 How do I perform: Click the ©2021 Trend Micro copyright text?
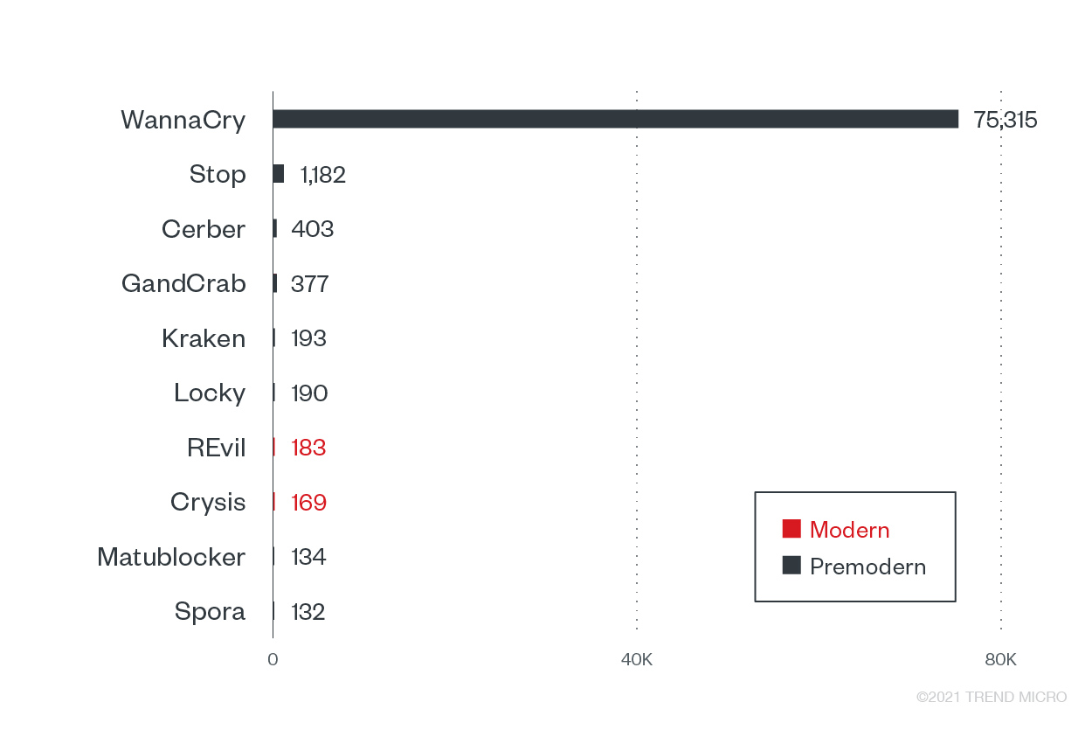992,697
